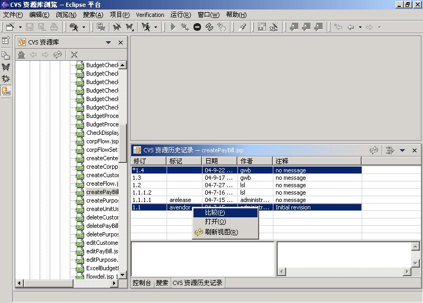This screenshot has height=303, width=423.
Task: Click the marker pen toolbar icon
Action: pyautogui.click(x=242, y=27)
